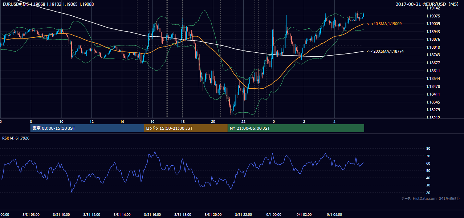Click RSI scale value 40
The height and width of the screenshot is (218, 464).
click(428, 178)
